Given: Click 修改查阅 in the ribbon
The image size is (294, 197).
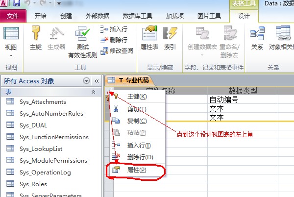Looking at the screenshot, I should pyautogui.click(x=117, y=50).
